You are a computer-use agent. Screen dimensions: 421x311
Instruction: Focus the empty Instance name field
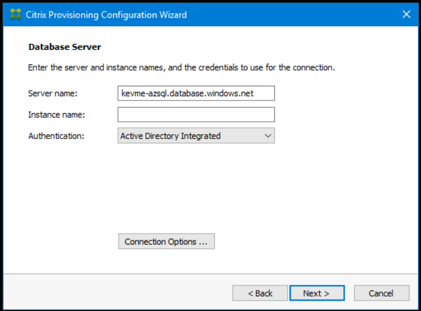pyautogui.click(x=196, y=114)
